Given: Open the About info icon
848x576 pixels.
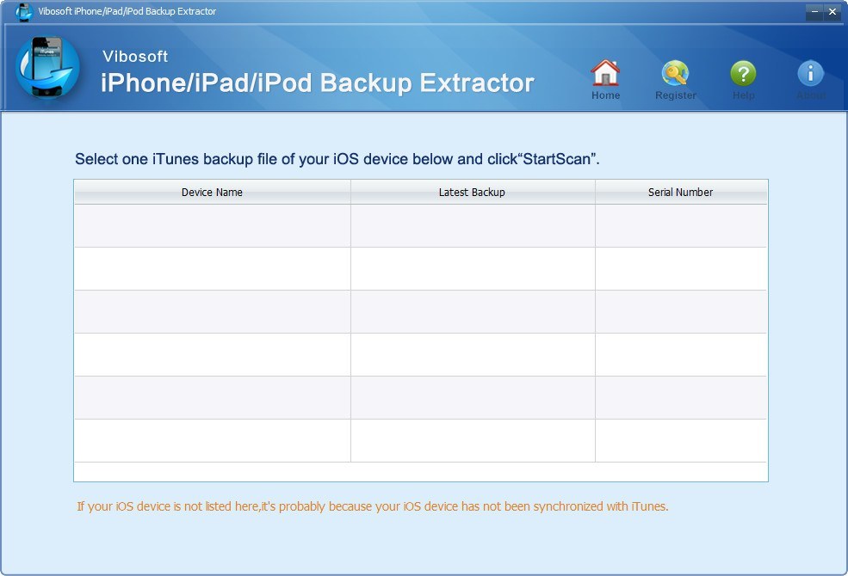Looking at the screenshot, I should click(x=810, y=73).
